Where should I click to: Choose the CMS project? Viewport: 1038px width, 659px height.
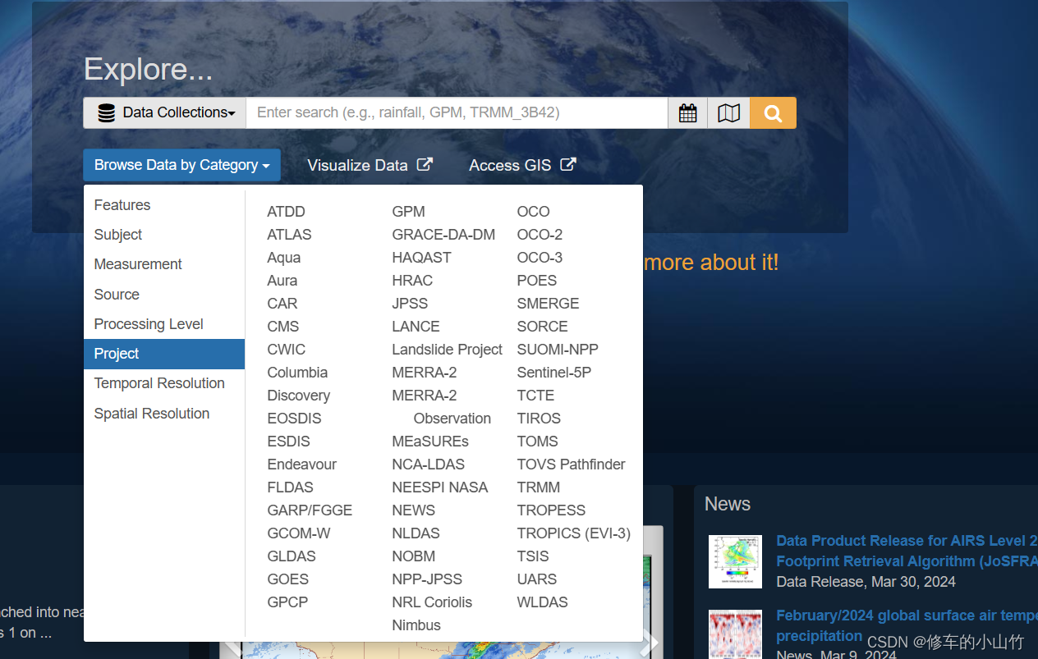(283, 327)
